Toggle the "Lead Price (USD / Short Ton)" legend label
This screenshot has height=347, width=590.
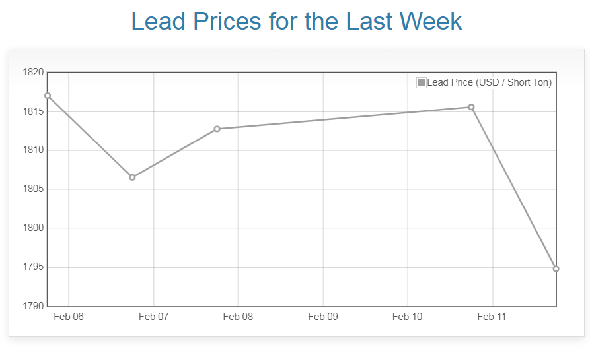(489, 82)
